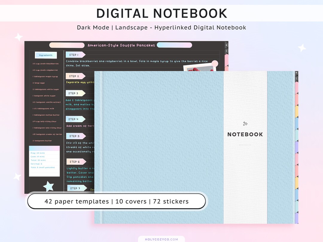Open the HOLYCOZYCO.COM link at the bottom

(161, 239)
